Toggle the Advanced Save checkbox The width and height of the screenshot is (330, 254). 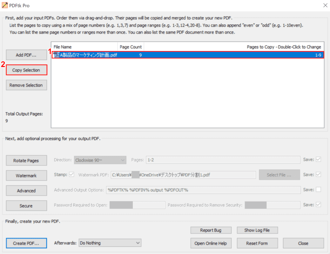click(x=319, y=190)
